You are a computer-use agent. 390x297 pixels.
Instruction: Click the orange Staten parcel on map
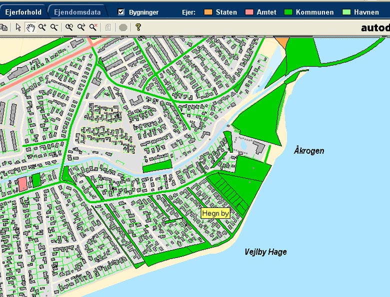tap(282, 42)
